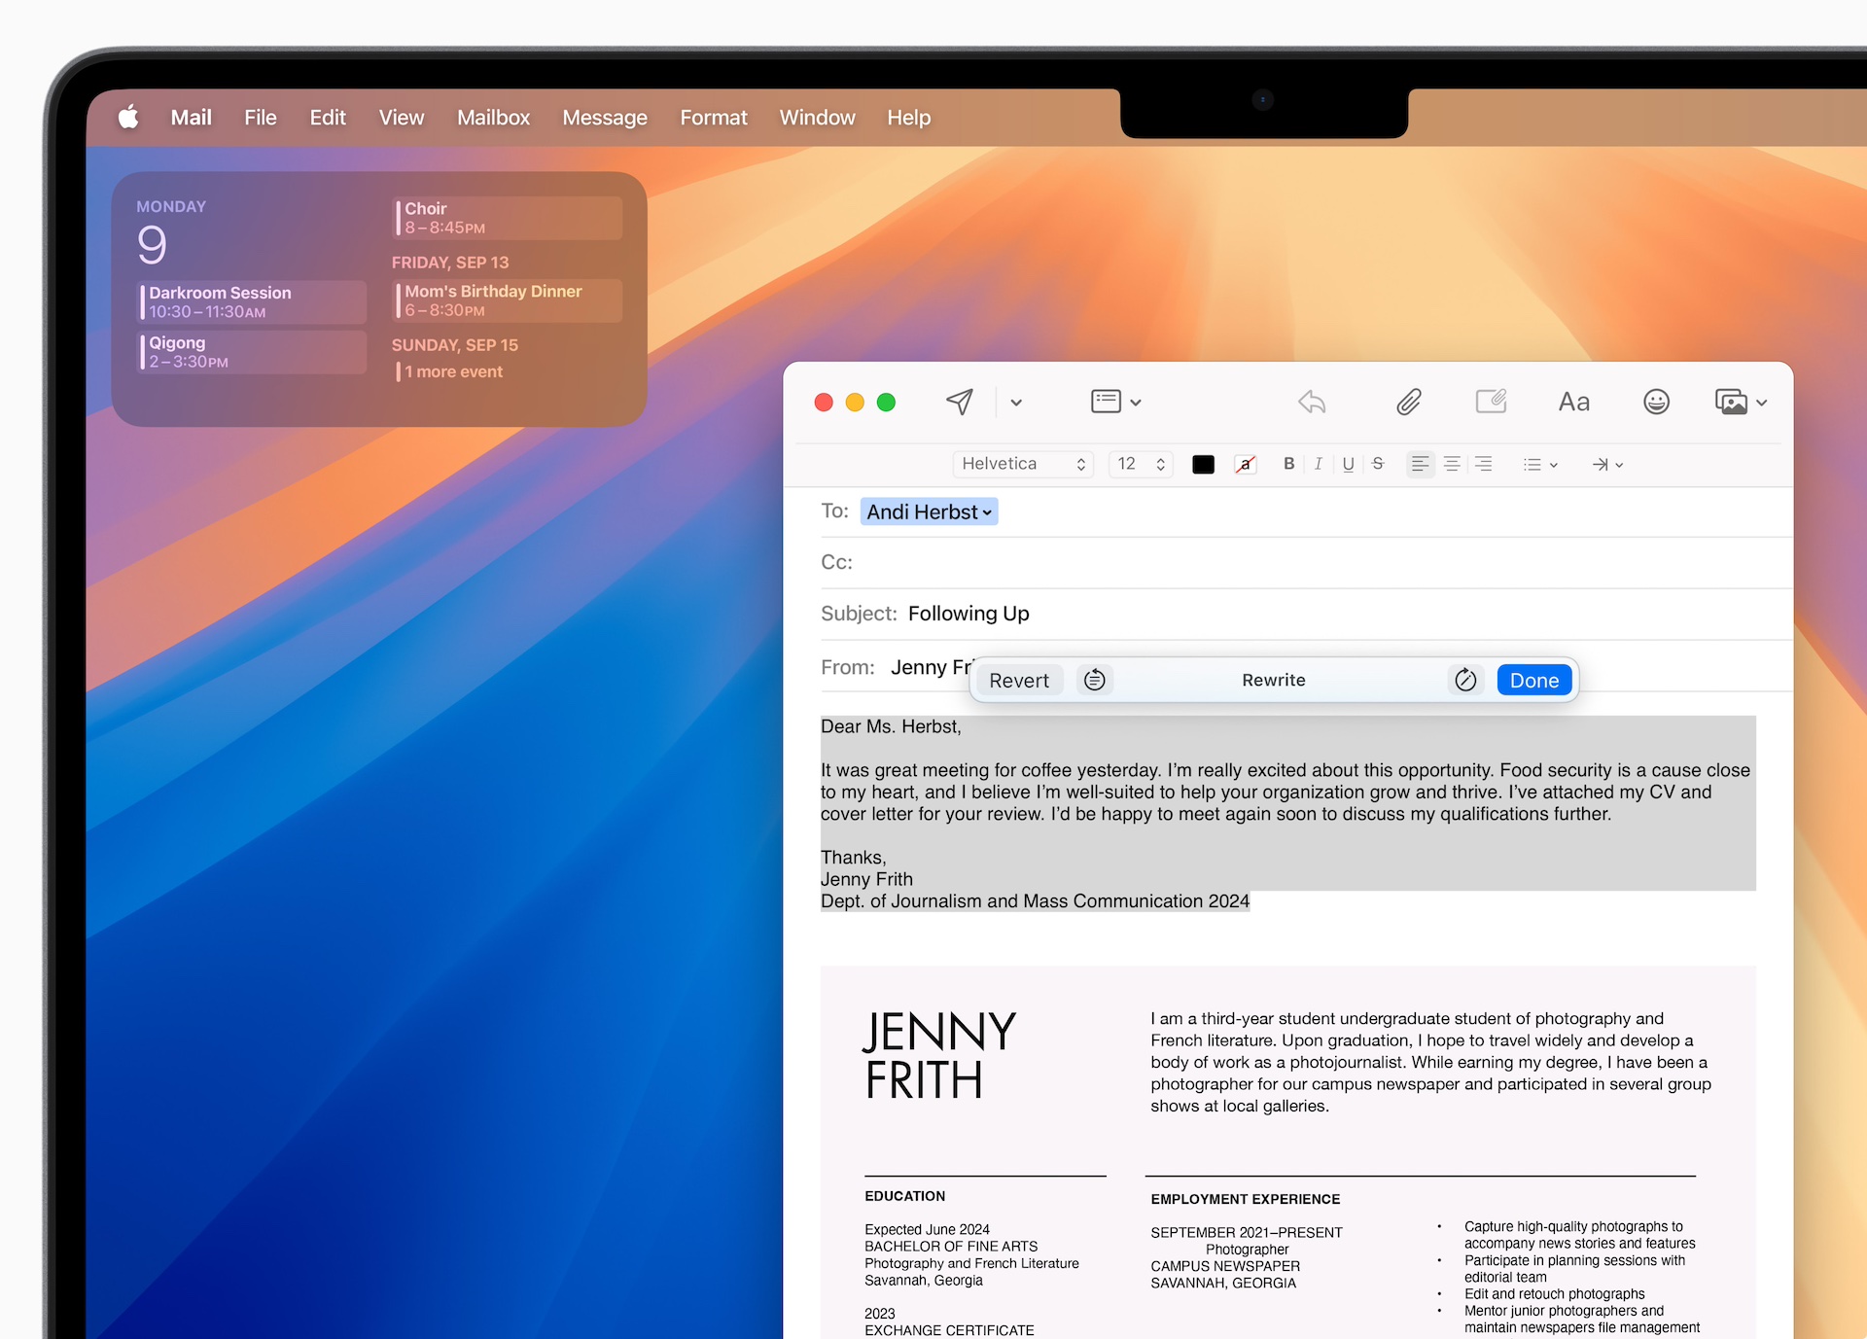This screenshot has width=1867, height=1339.
Task: Toggle Italic formatting
Action: point(1318,464)
